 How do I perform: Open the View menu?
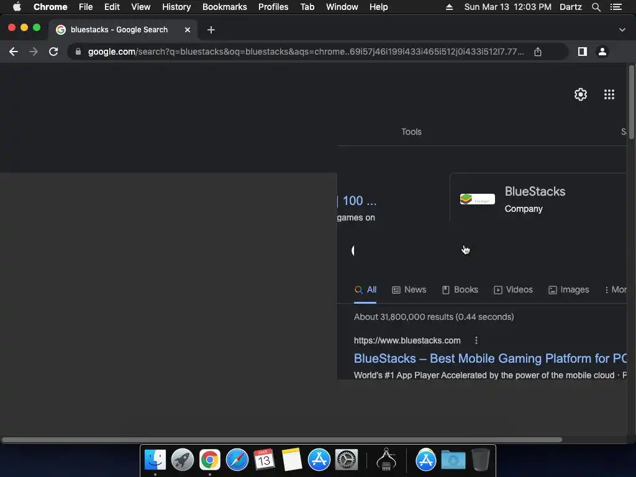point(141,7)
